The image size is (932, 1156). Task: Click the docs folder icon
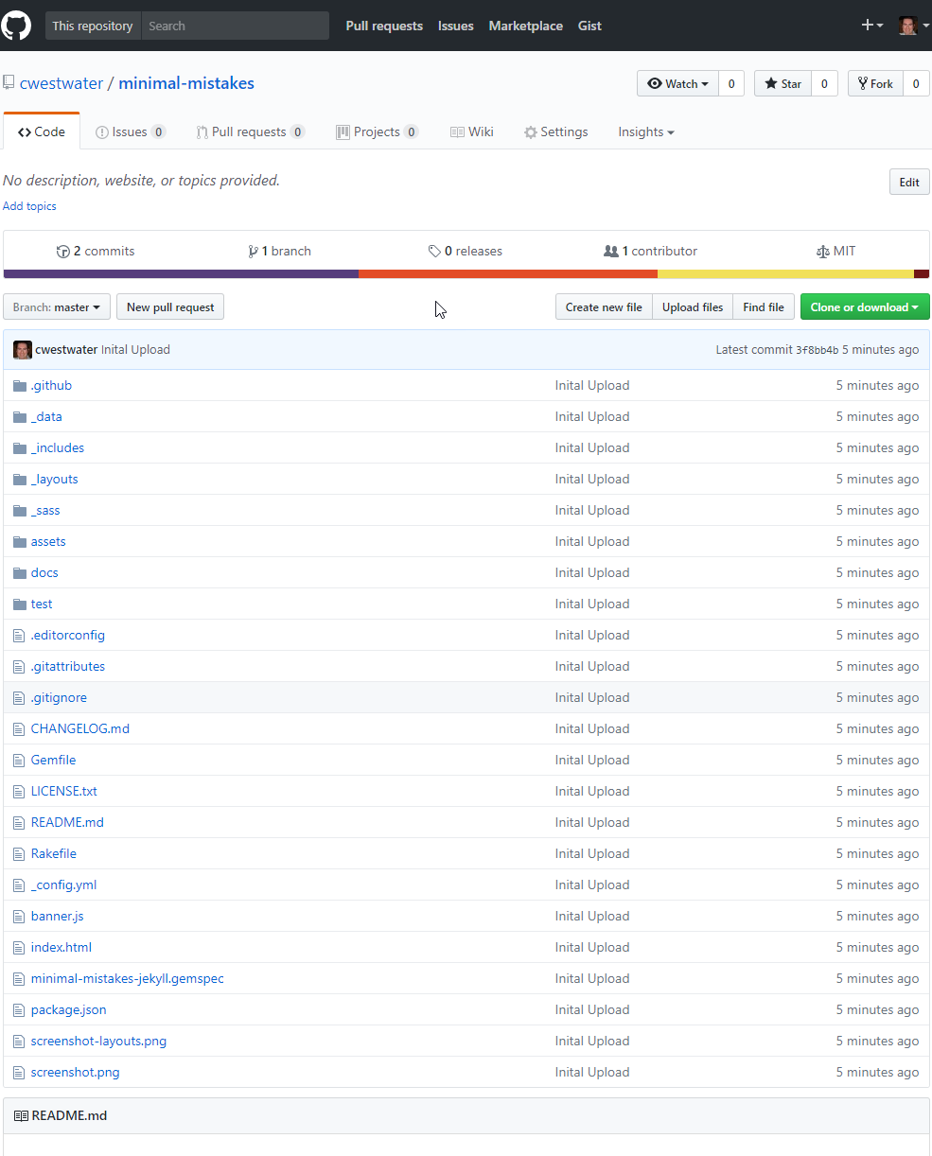[20, 573]
